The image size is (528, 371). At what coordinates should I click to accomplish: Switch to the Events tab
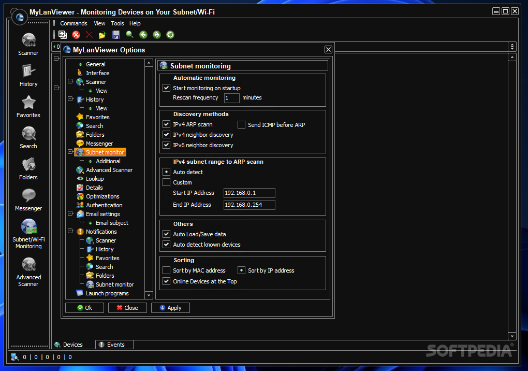pyautogui.click(x=114, y=345)
